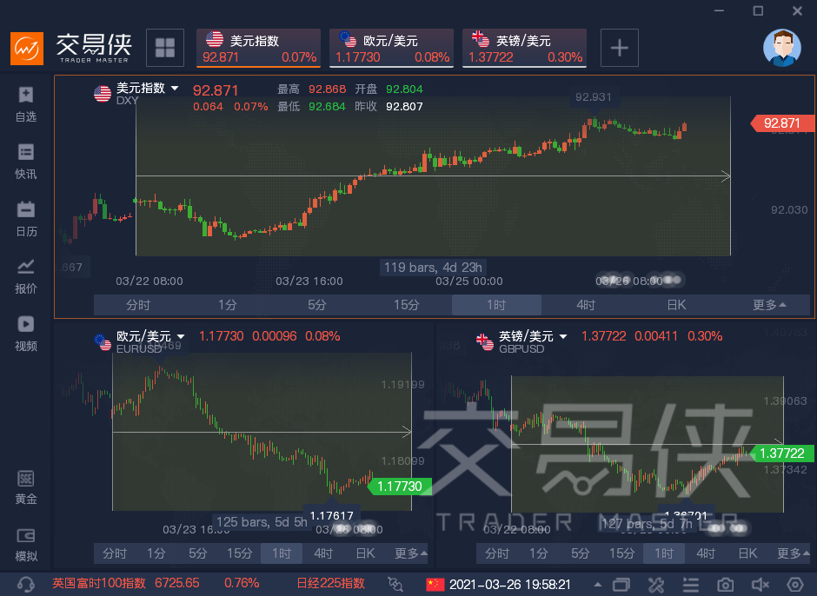Click the 2021-03-26 19:58:21 clock text
The height and width of the screenshot is (596, 817).
510,584
